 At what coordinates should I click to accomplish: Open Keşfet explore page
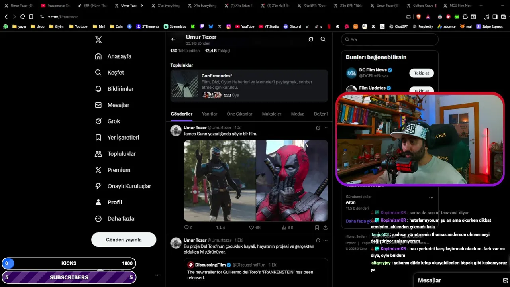110,73
